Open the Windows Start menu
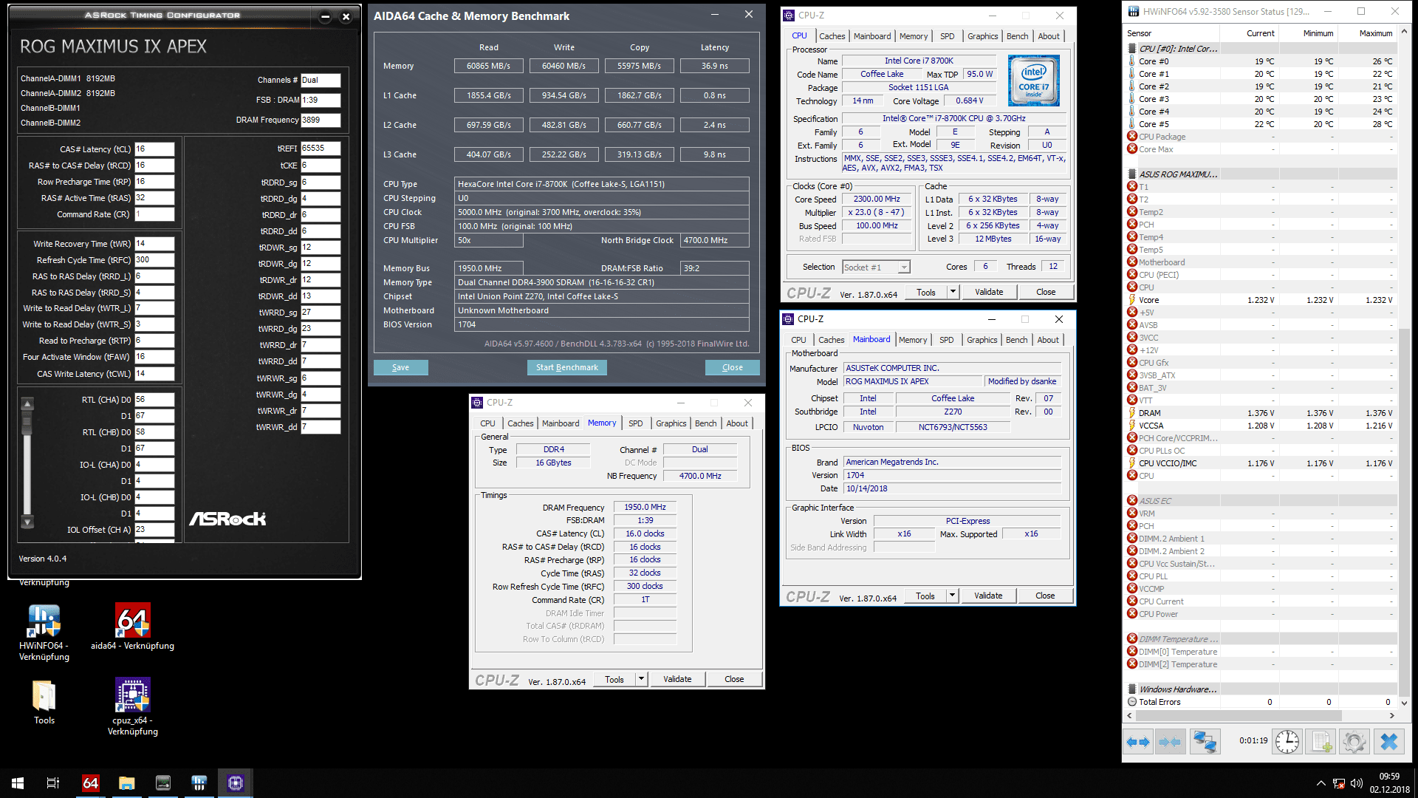 (x=18, y=783)
